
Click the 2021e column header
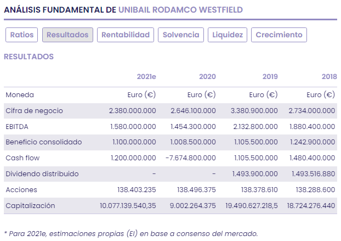click(x=146, y=76)
